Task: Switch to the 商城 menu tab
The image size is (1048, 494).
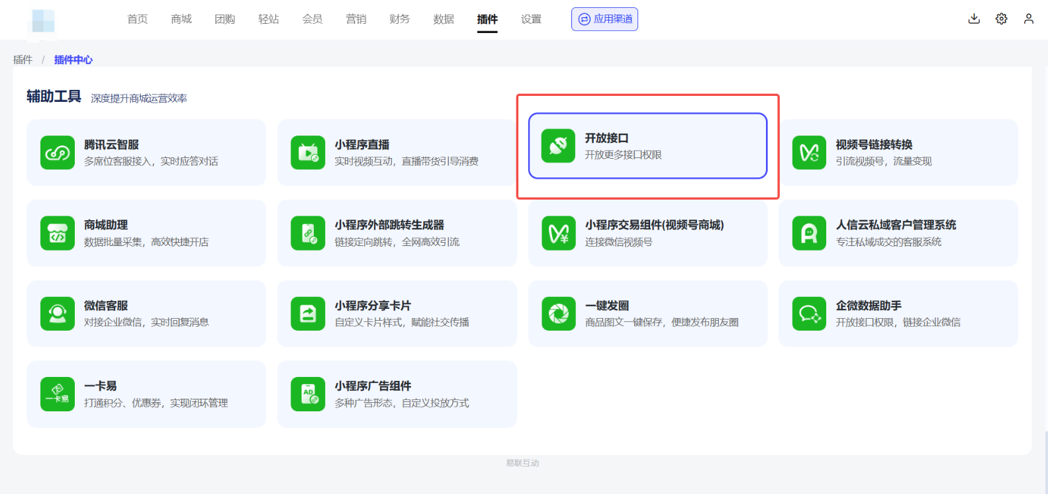Action: pyautogui.click(x=181, y=19)
